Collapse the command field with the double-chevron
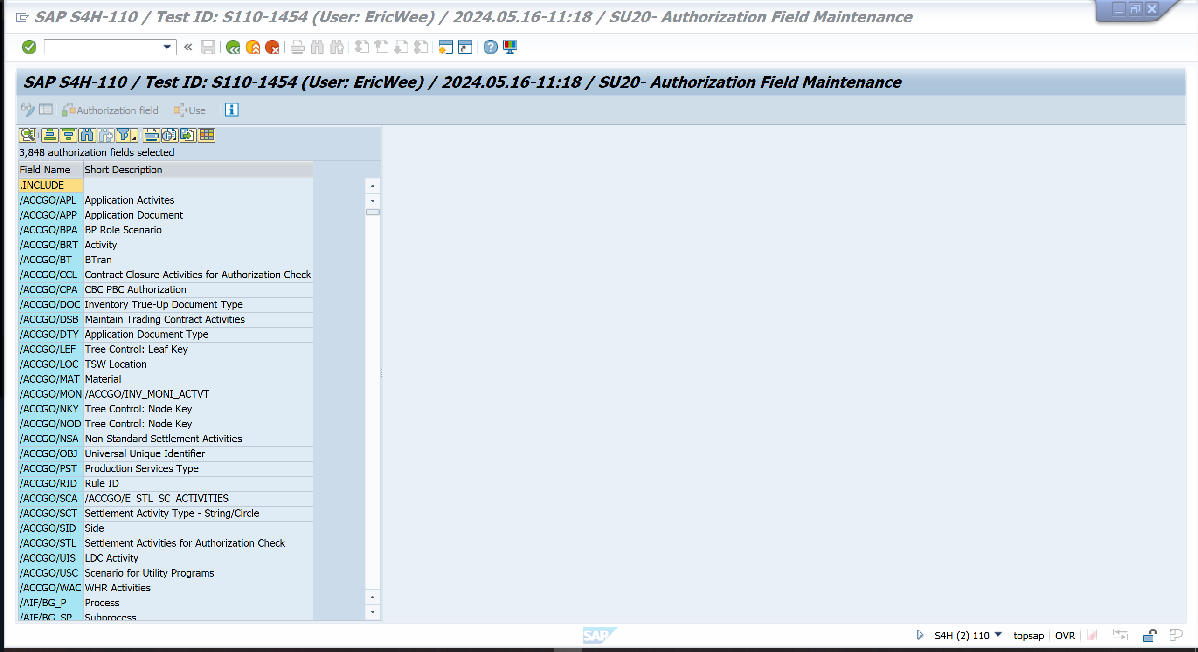The width and height of the screenshot is (1198, 652). [x=188, y=47]
